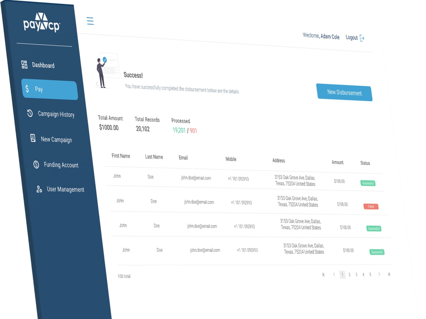Click the New Campaign document icon
Screen dimensions: 426x319
(33, 138)
